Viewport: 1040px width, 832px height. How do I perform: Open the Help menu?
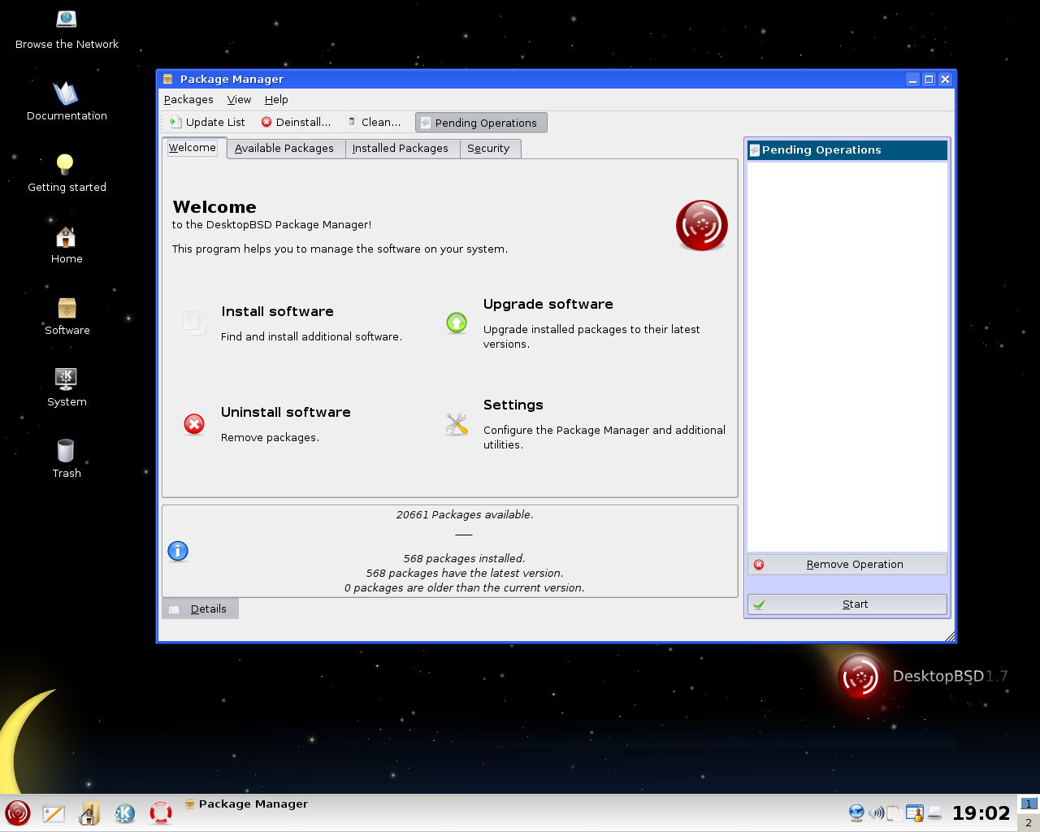[276, 100]
